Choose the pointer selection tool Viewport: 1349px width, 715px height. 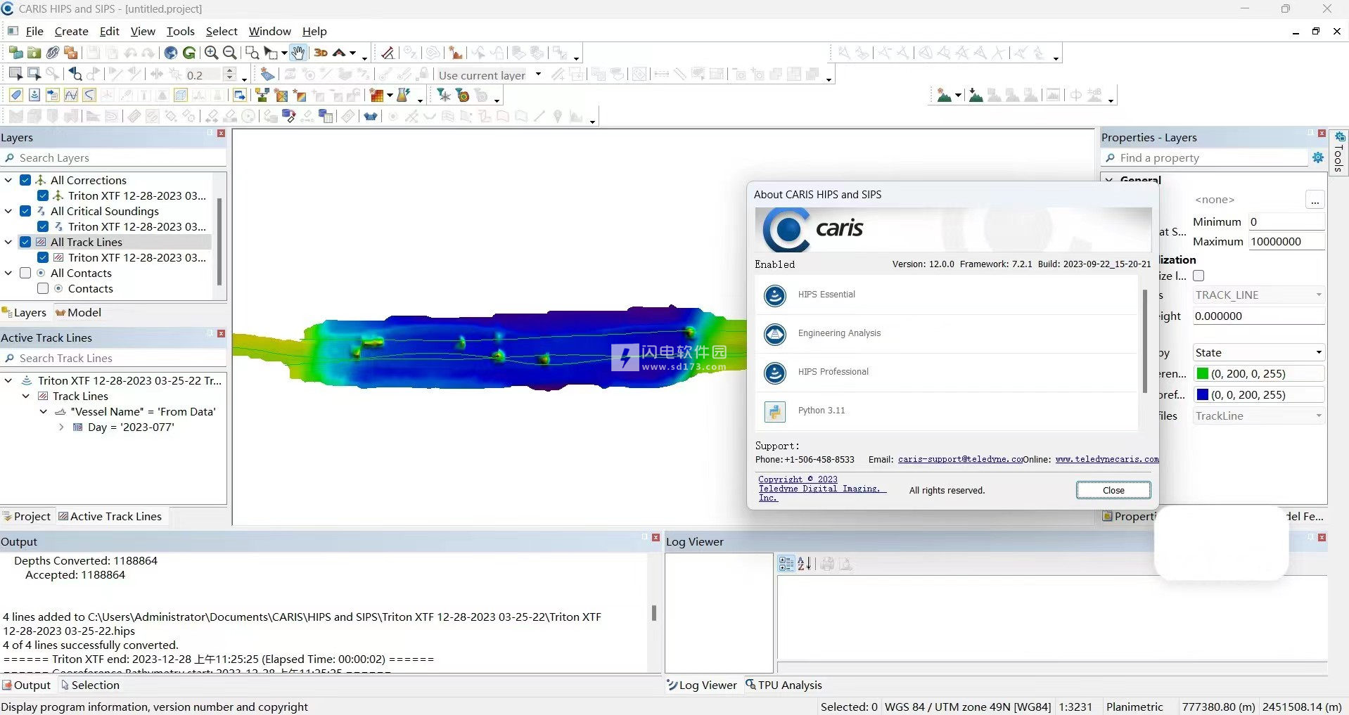click(271, 53)
